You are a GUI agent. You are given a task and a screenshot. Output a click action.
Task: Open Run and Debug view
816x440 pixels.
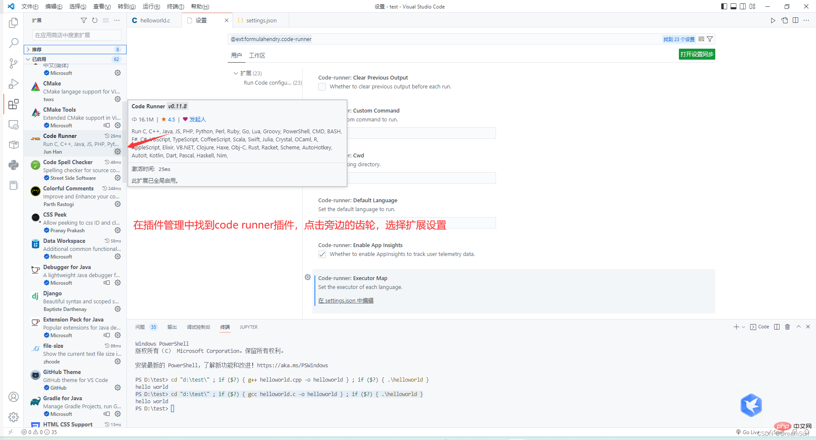pos(14,84)
